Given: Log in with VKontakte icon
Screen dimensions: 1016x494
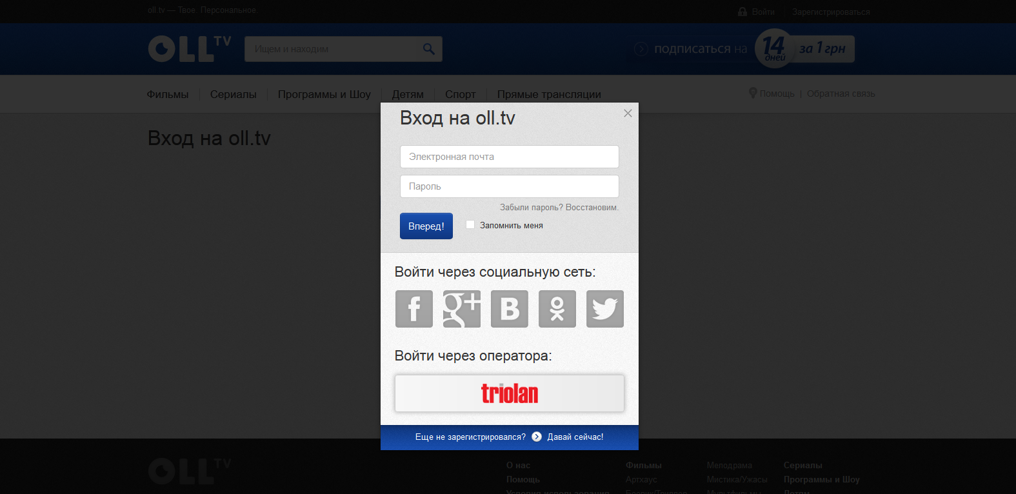Looking at the screenshot, I should [x=510, y=309].
